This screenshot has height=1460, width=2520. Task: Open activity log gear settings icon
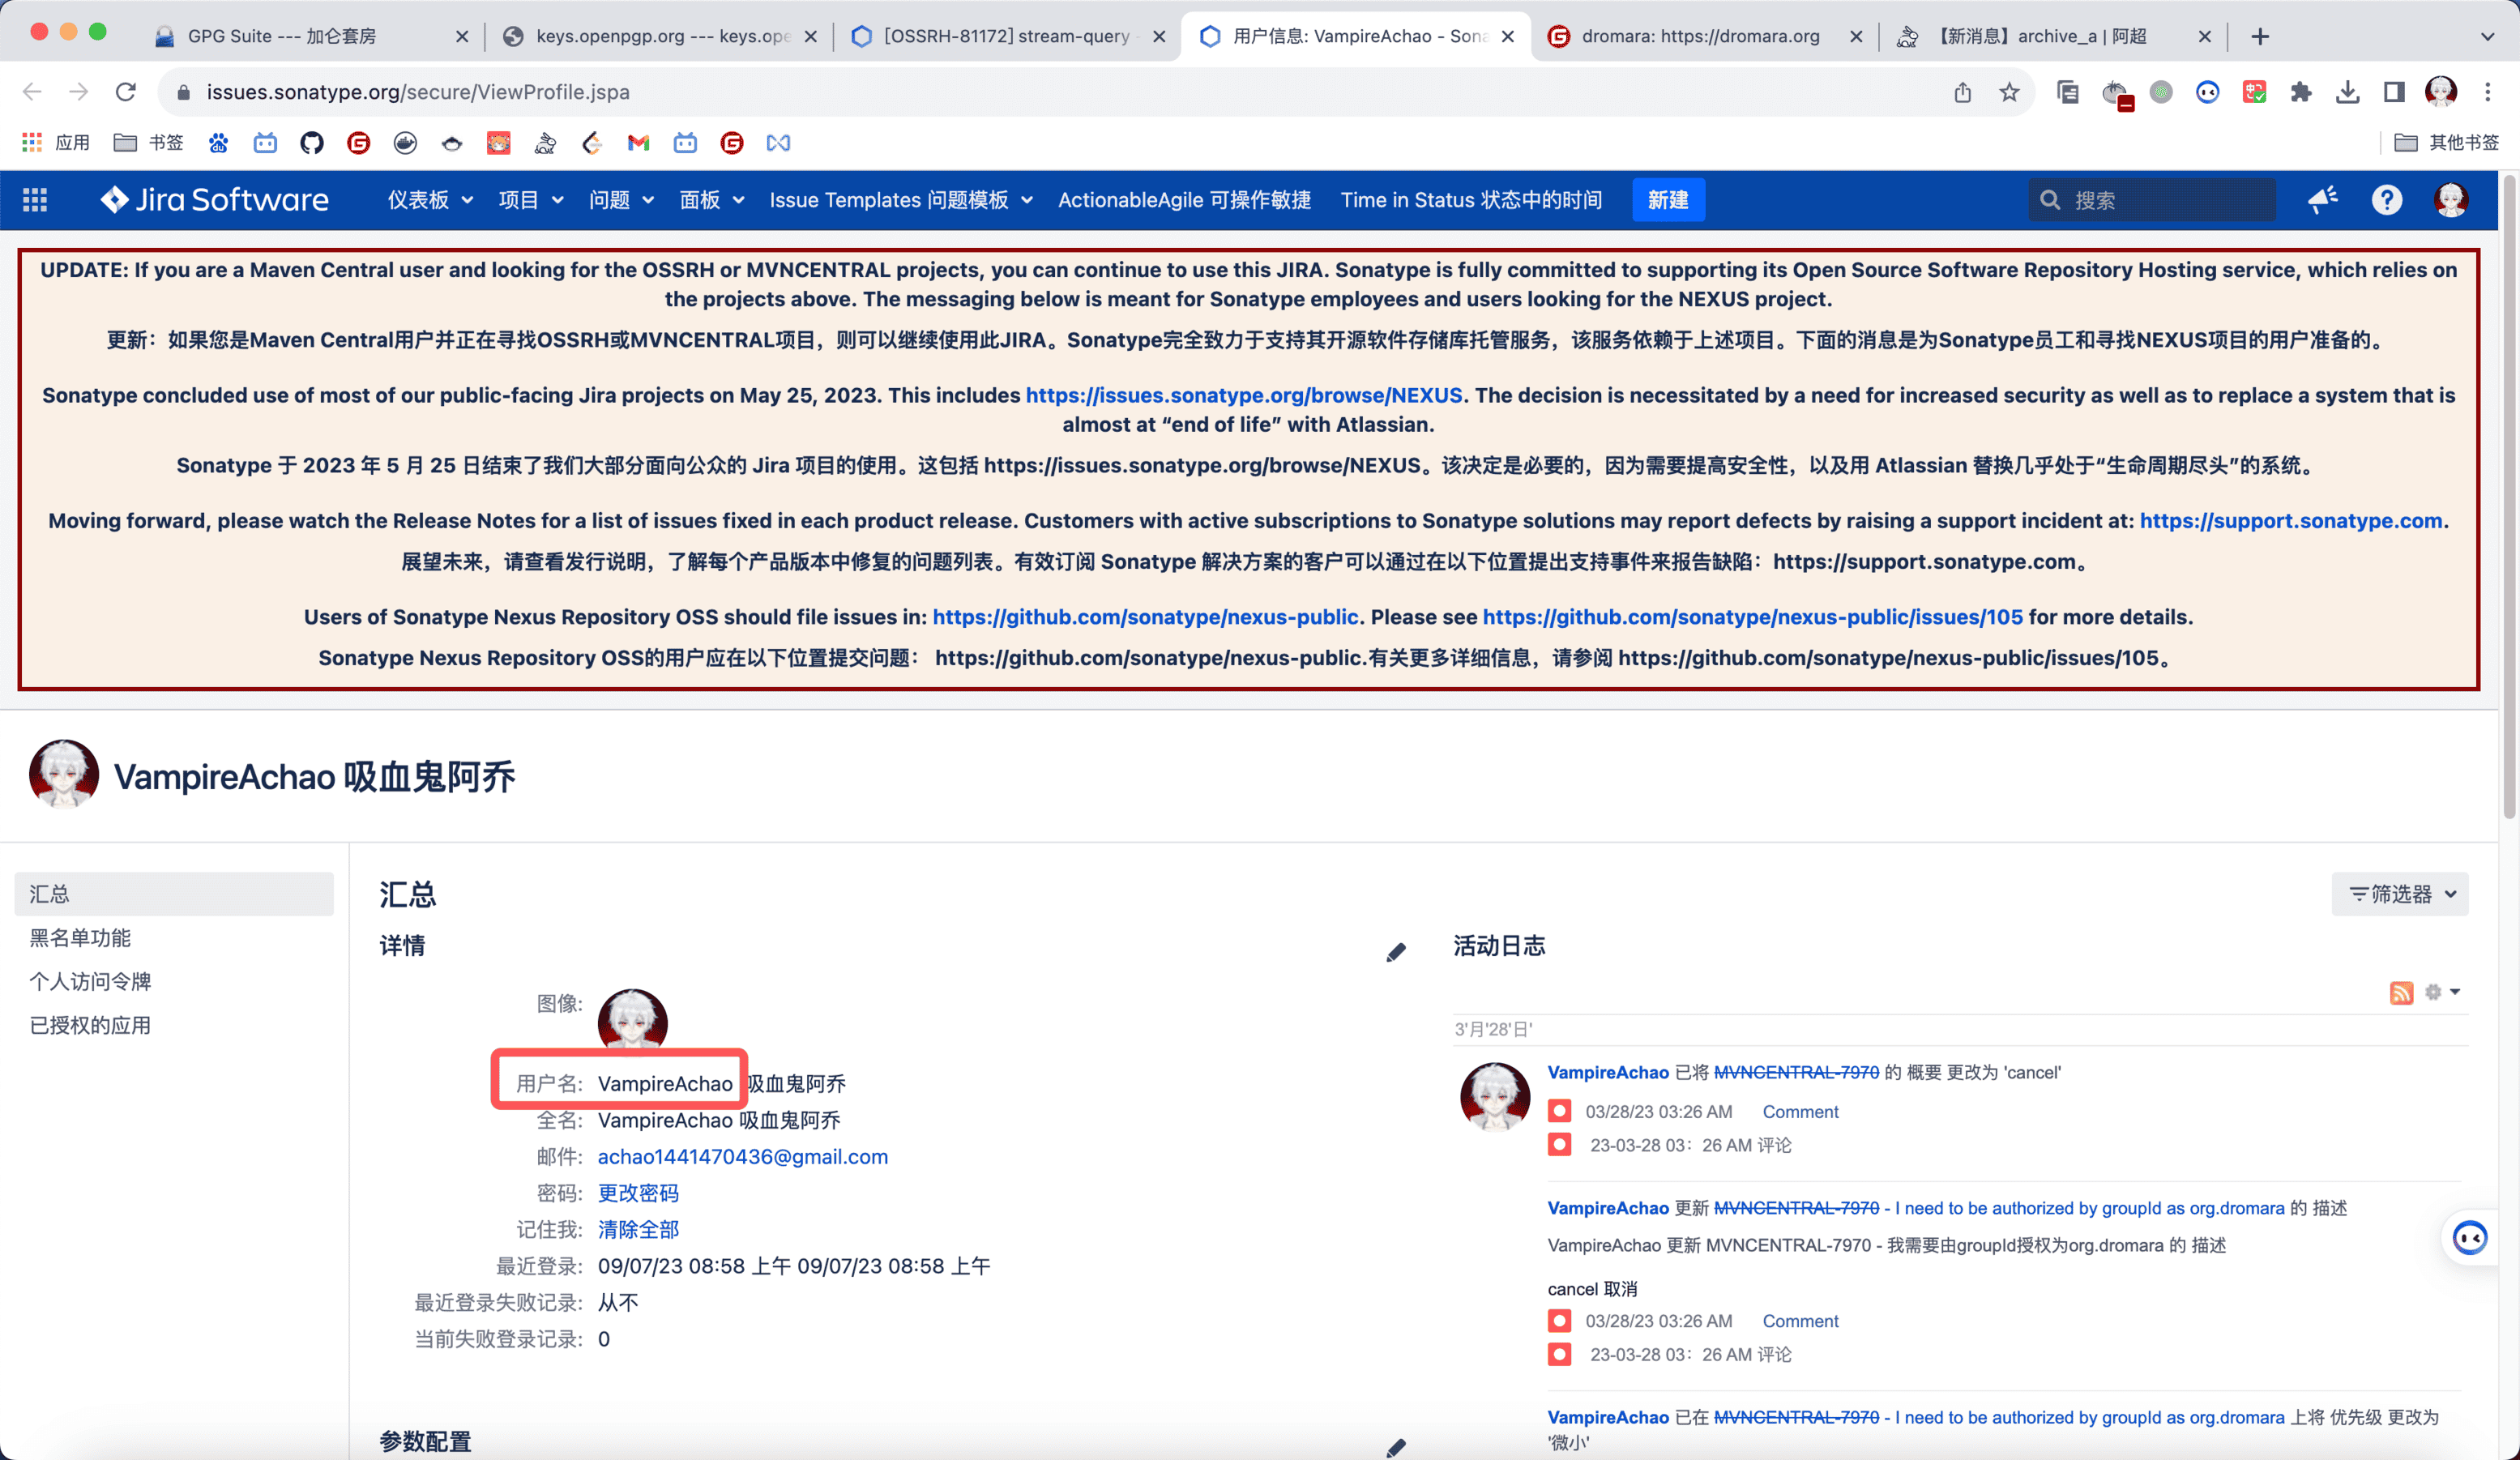2433,992
